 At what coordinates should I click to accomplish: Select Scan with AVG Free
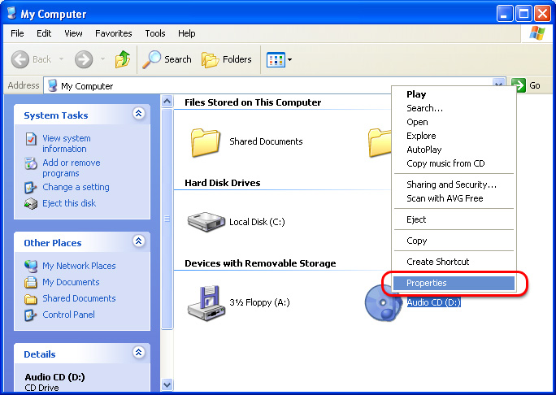pos(454,198)
